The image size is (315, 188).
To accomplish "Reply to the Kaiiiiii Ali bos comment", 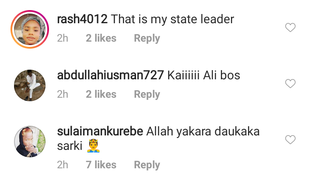I will [147, 94].
